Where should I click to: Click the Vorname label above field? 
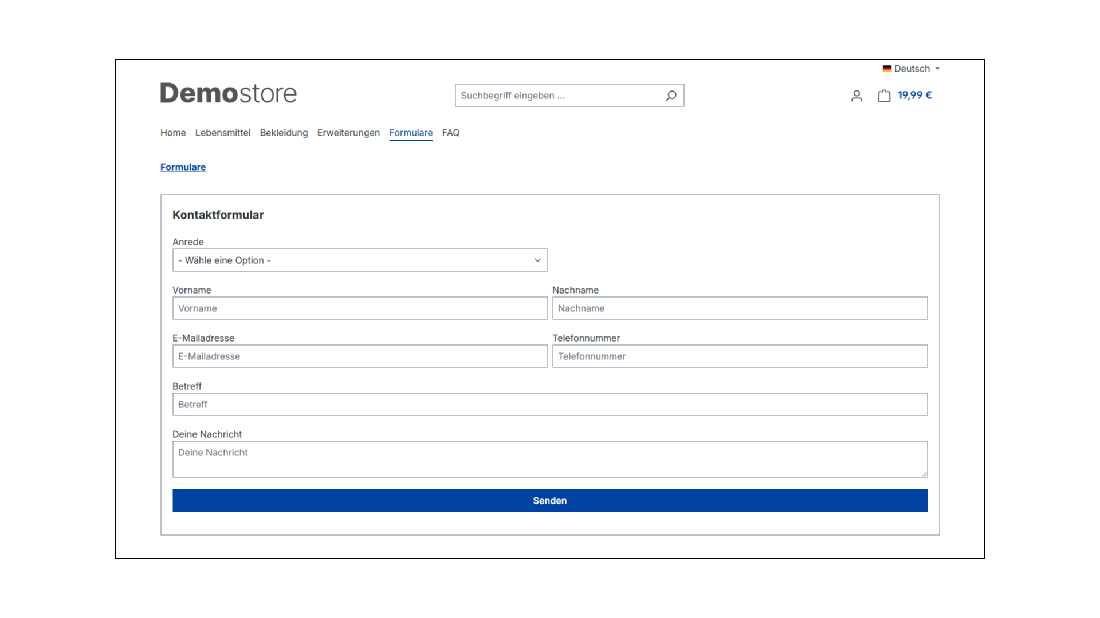(192, 290)
